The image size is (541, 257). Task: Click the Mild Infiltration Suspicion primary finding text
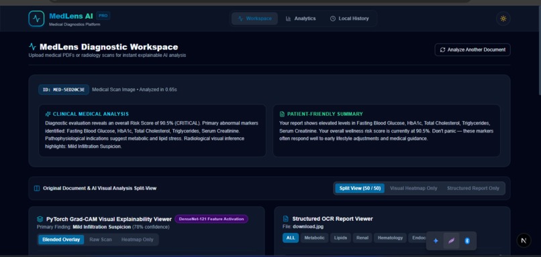click(x=102, y=227)
